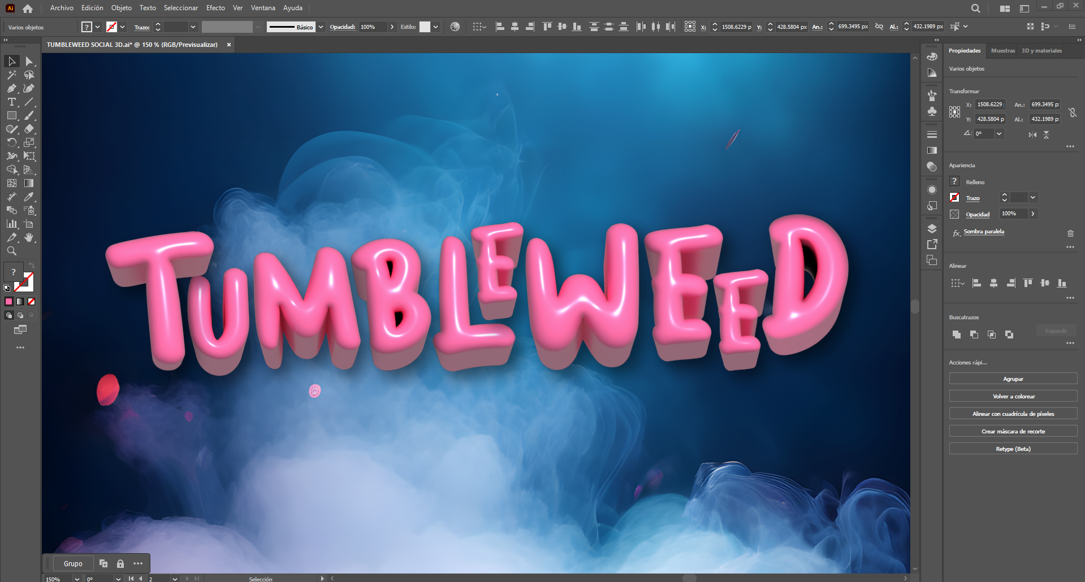Select the Paintbrush tool
Screen dimensions: 1085x582
click(x=29, y=115)
